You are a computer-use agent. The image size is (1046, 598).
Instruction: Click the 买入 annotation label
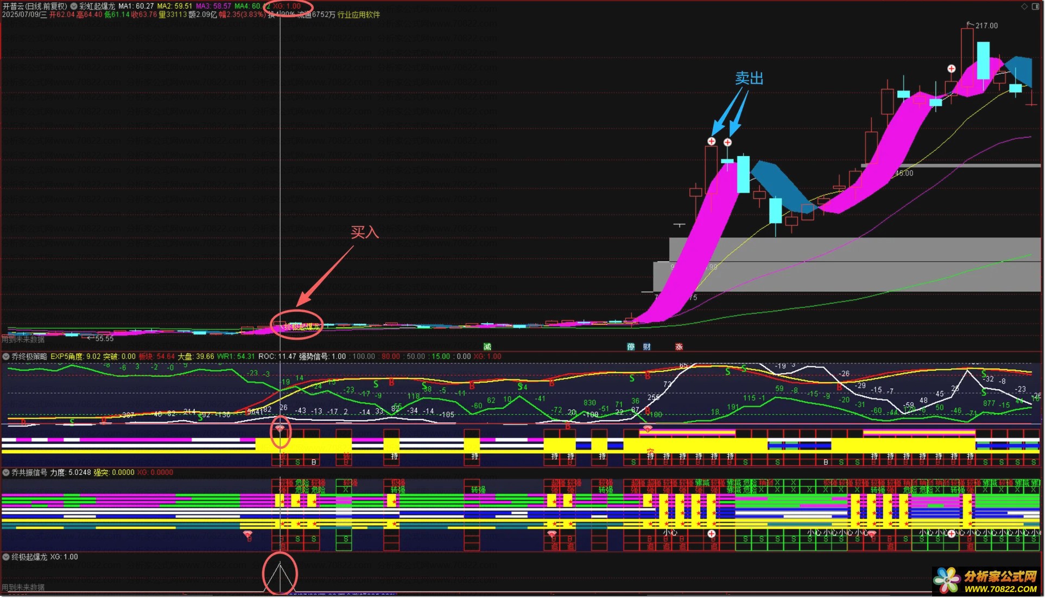click(364, 233)
